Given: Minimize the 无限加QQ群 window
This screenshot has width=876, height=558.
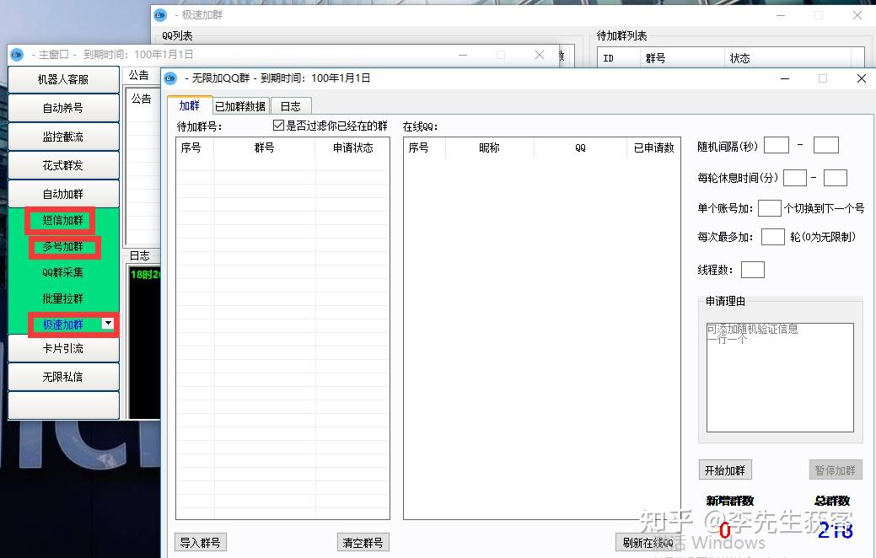Looking at the screenshot, I should tap(785, 78).
